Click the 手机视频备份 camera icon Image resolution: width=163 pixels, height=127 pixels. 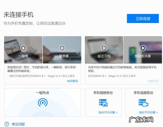click(x=143, y=102)
